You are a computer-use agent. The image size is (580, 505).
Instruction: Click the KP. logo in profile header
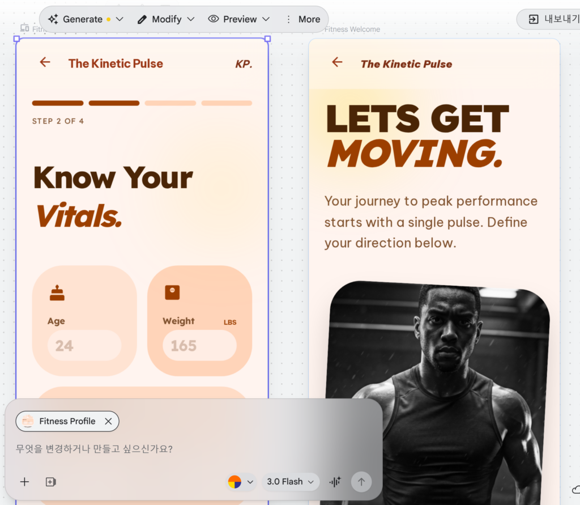coord(244,64)
